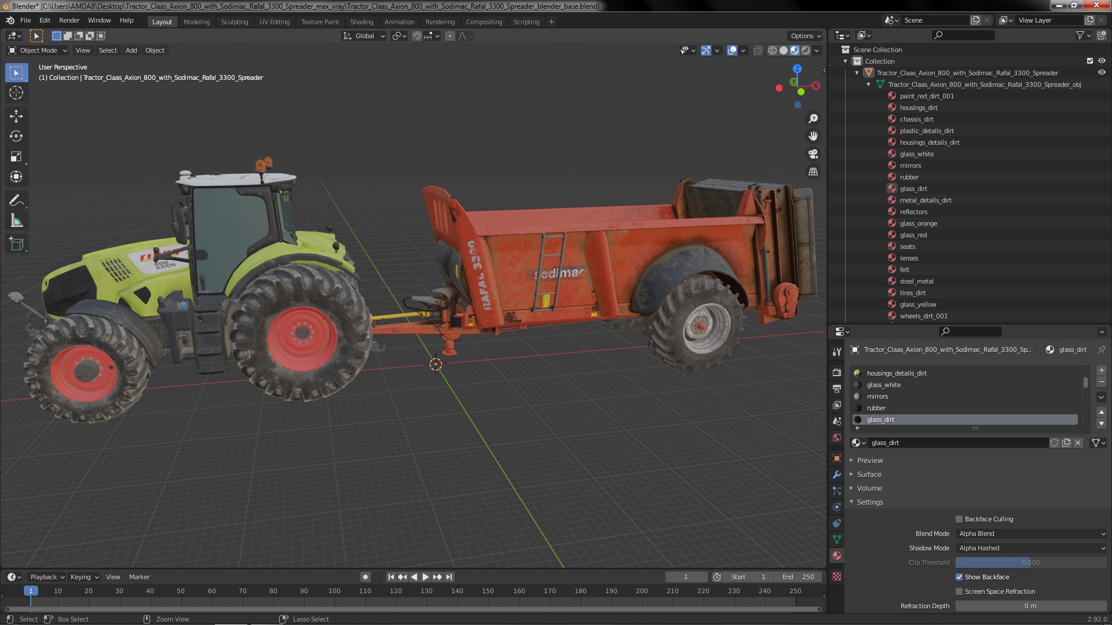Open the Global transform orientation dropdown

(x=364, y=36)
